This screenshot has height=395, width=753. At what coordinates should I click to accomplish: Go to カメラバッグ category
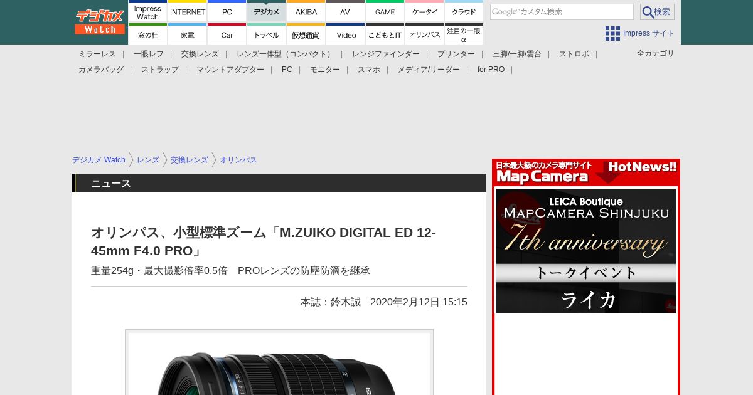(x=101, y=70)
